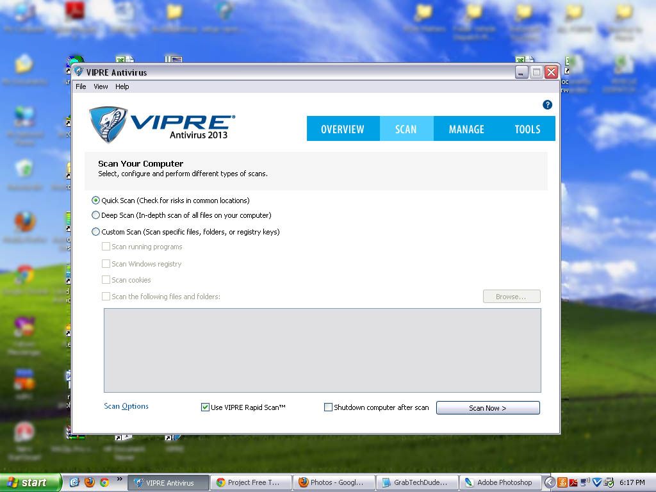Open the View menu
The width and height of the screenshot is (656, 492).
pyautogui.click(x=101, y=86)
